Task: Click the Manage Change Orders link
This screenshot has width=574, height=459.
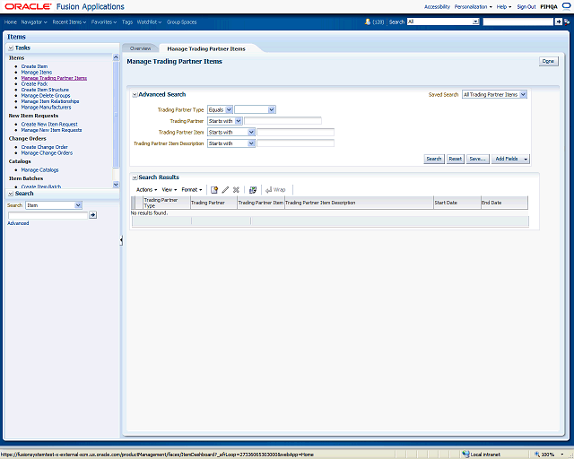Action: pyautogui.click(x=47, y=153)
